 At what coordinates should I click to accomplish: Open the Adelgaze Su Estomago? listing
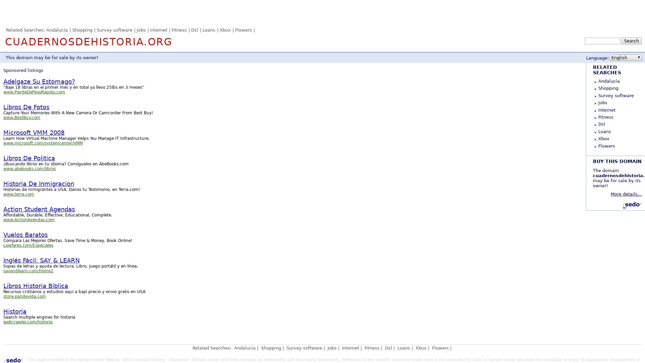tap(39, 82)
